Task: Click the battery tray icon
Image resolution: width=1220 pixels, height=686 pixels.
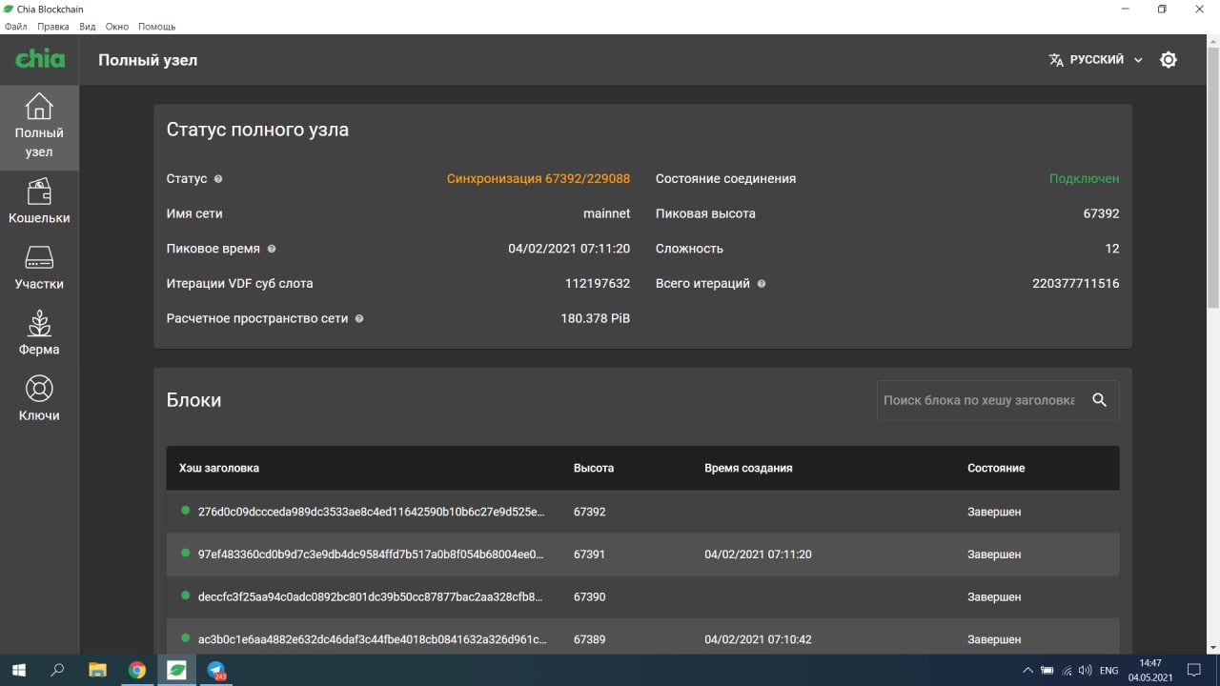Action: 1047,671
